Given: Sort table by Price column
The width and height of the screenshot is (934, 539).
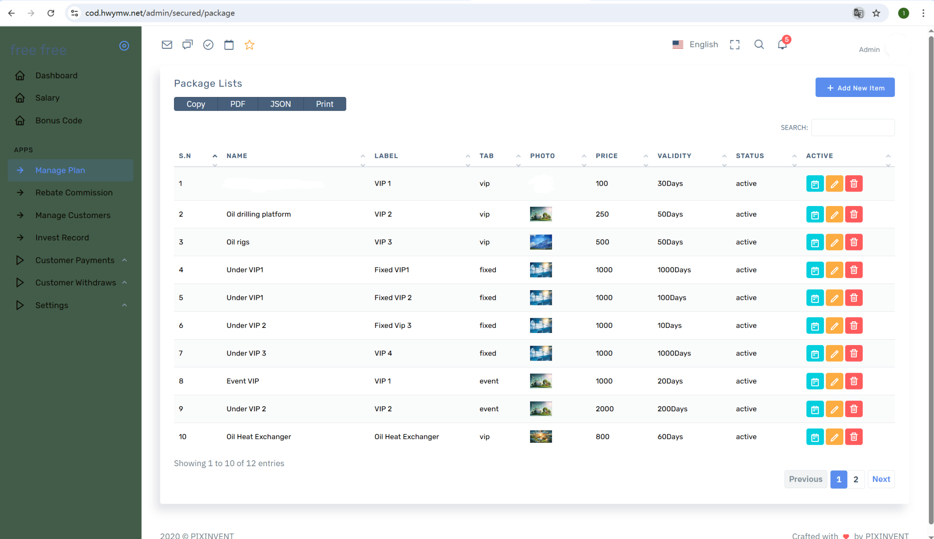Looking at the screenshot, I should click(606, 156).
